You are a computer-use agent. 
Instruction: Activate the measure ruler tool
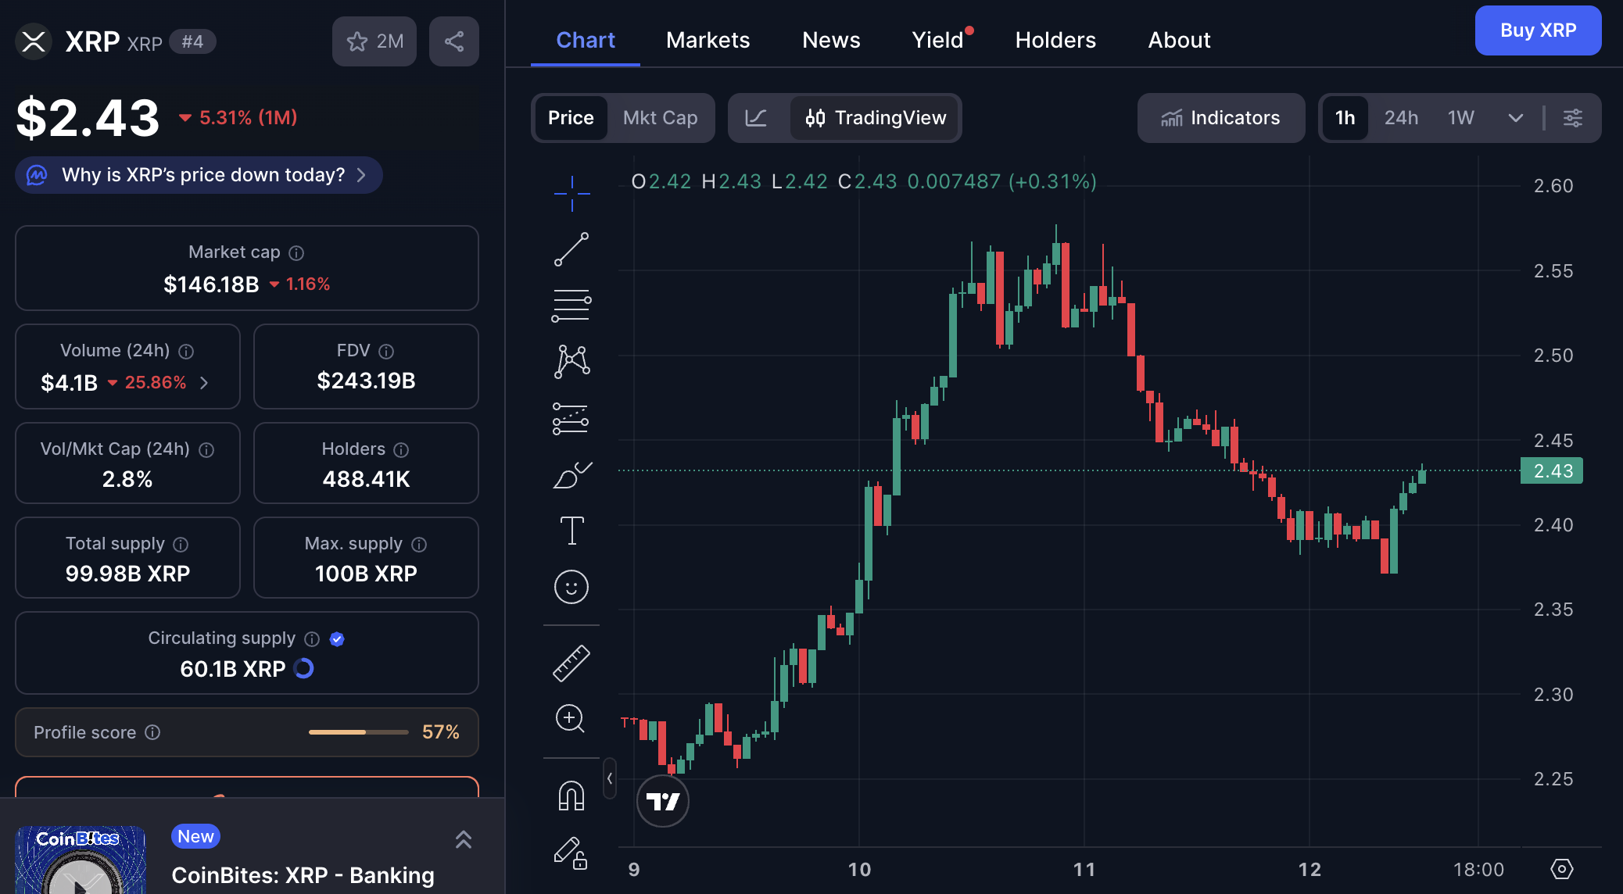[571, 662]
